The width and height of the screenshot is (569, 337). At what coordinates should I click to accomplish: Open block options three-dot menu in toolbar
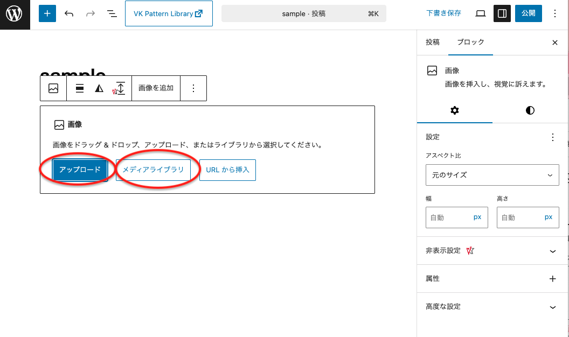pyautogui.click(x=193, y=89)
